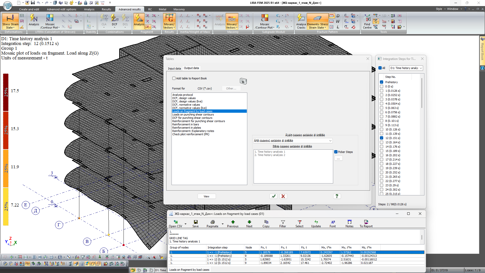Uncheck the Picker Steps checkbox
Screen dimensions: 485x273
point(336,152)
